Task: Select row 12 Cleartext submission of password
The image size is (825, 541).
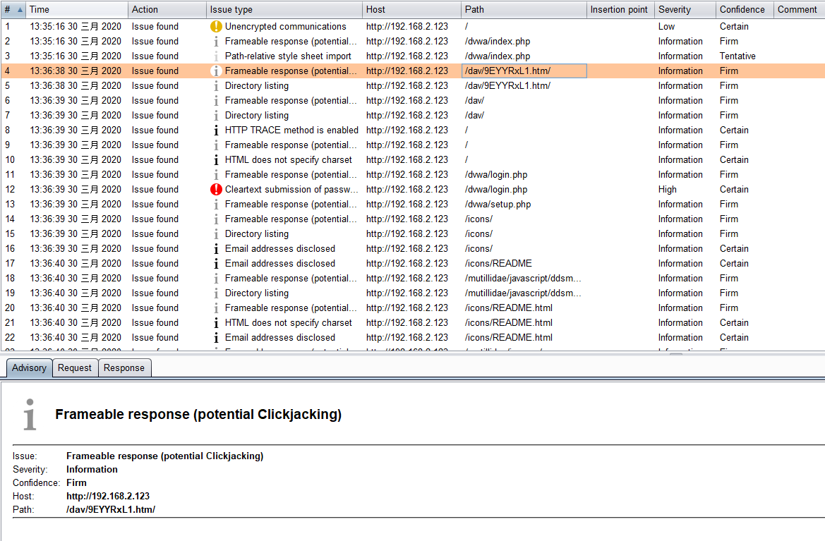Action: click(291, 190)
